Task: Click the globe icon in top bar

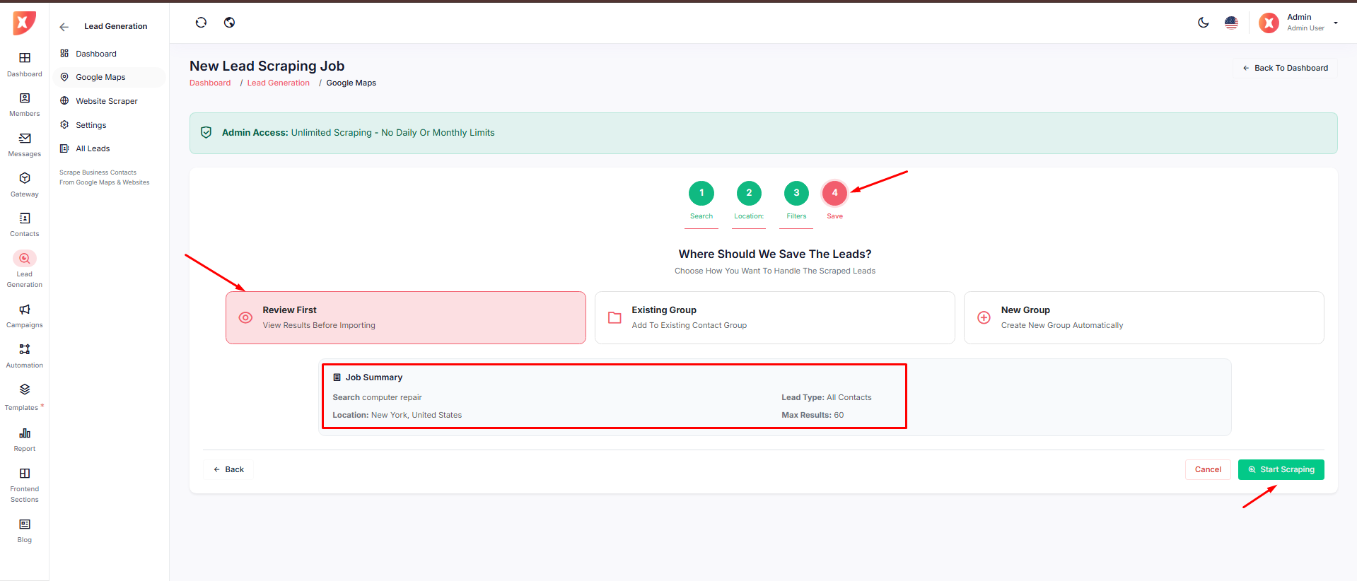Action: coord(229,23)
